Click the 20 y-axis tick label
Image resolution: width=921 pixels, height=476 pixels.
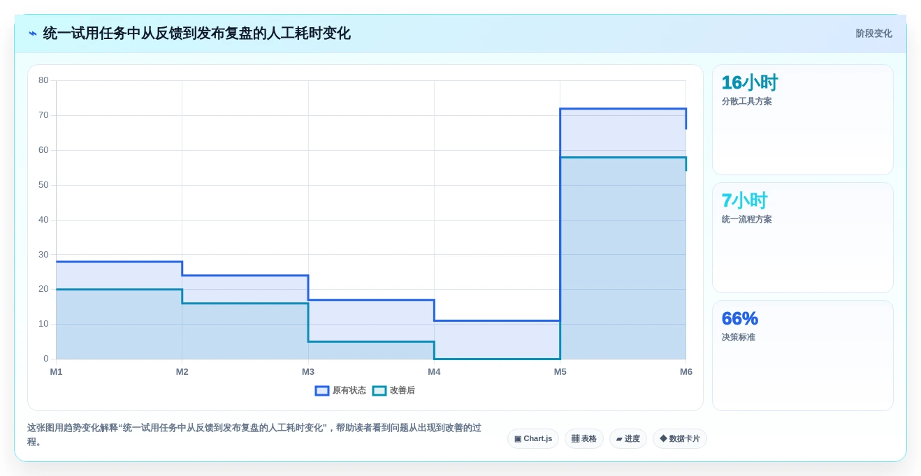pyautogui.click(x=43, y=289)
